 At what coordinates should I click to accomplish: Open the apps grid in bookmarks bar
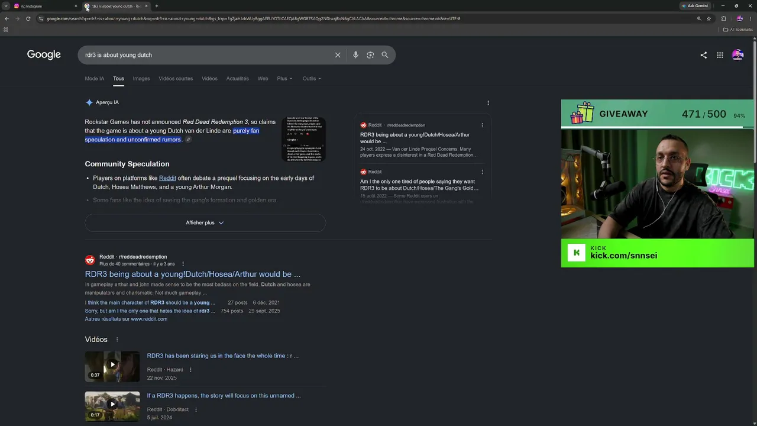(6, 30)
